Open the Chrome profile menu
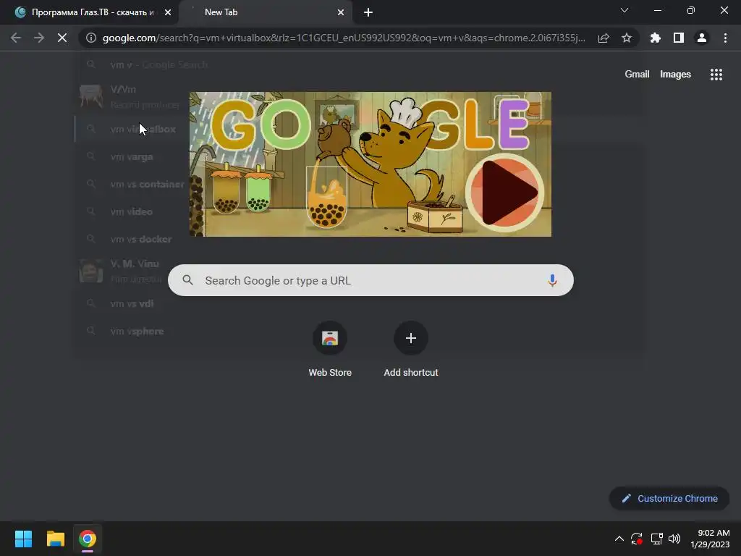The width and height of the screenshot is (741, 556). [702, 38]
